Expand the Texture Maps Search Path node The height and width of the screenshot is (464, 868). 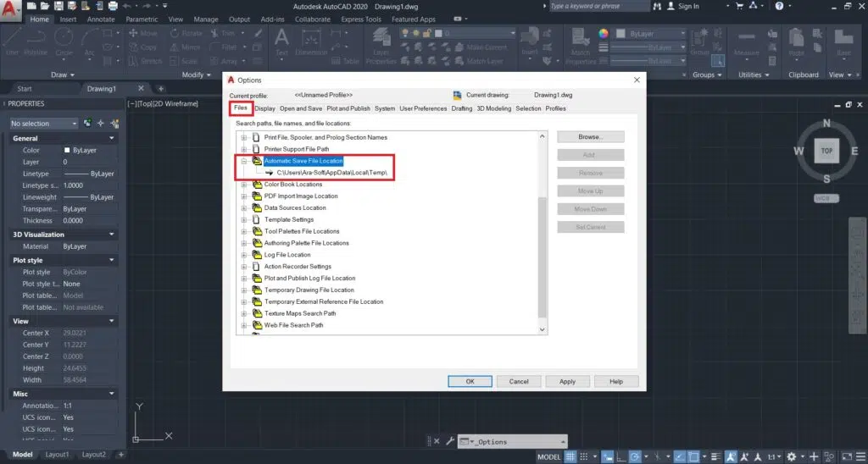click(243, 313)
